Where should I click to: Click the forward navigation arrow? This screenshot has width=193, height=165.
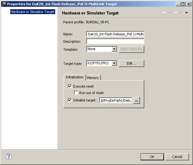tap(175, 13)
